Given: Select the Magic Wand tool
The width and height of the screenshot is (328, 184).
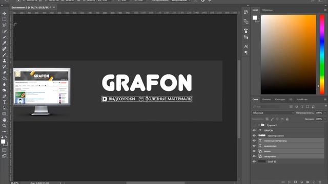Looking at the screenshot, I should (x=4, y=31).
